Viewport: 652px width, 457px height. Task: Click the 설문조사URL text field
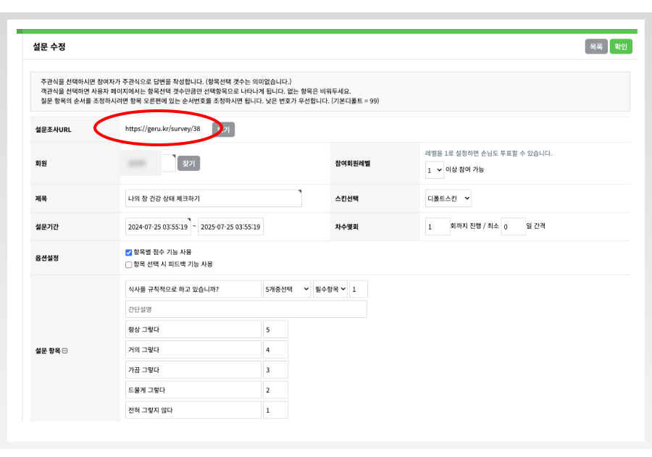(165, 129)
